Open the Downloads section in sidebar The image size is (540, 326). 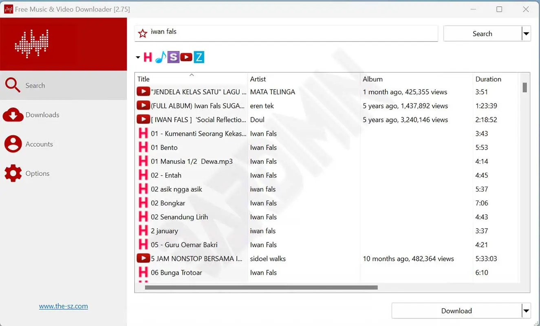point(42,115)
